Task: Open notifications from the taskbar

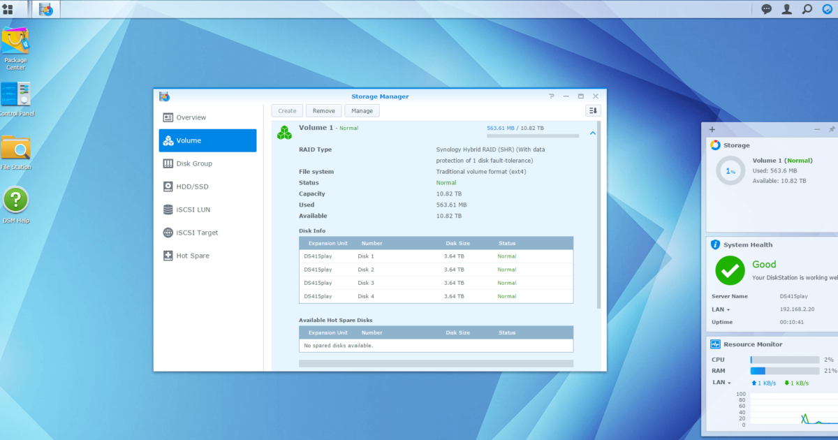Action: pyautogui.click(x=766, y=9)
